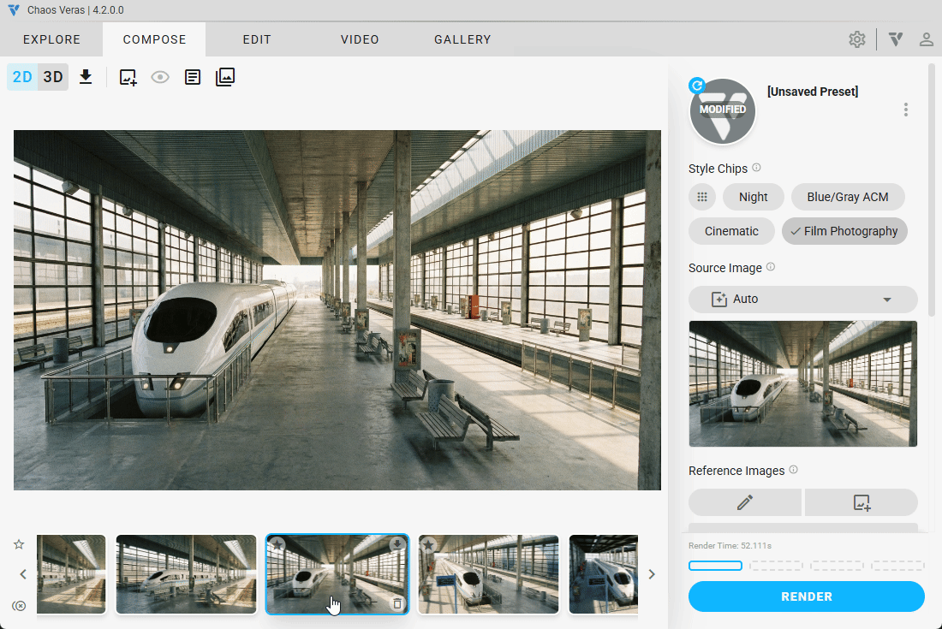Click the add image icon in the top toolbar
The height and width of the screenshot is (629, 942).
pyautogui.click(x=128, y=77)
